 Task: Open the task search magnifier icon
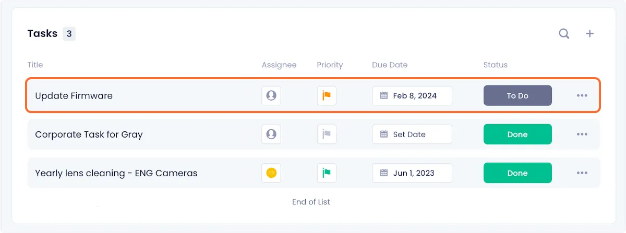(564, 34)
